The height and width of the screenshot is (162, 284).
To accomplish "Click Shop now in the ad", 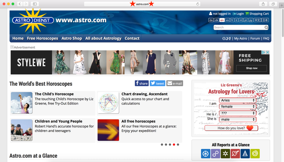I will click(x=251, y=68).
